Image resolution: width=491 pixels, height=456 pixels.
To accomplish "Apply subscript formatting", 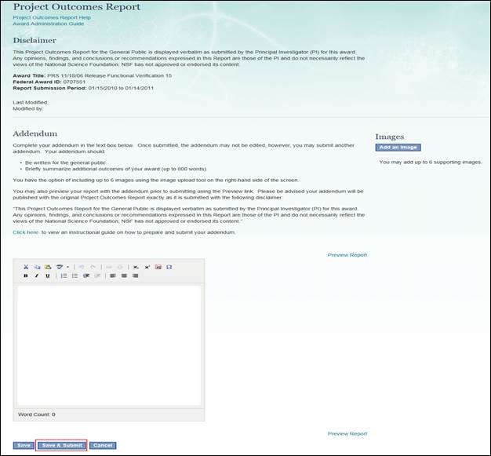I will point(136,267).
